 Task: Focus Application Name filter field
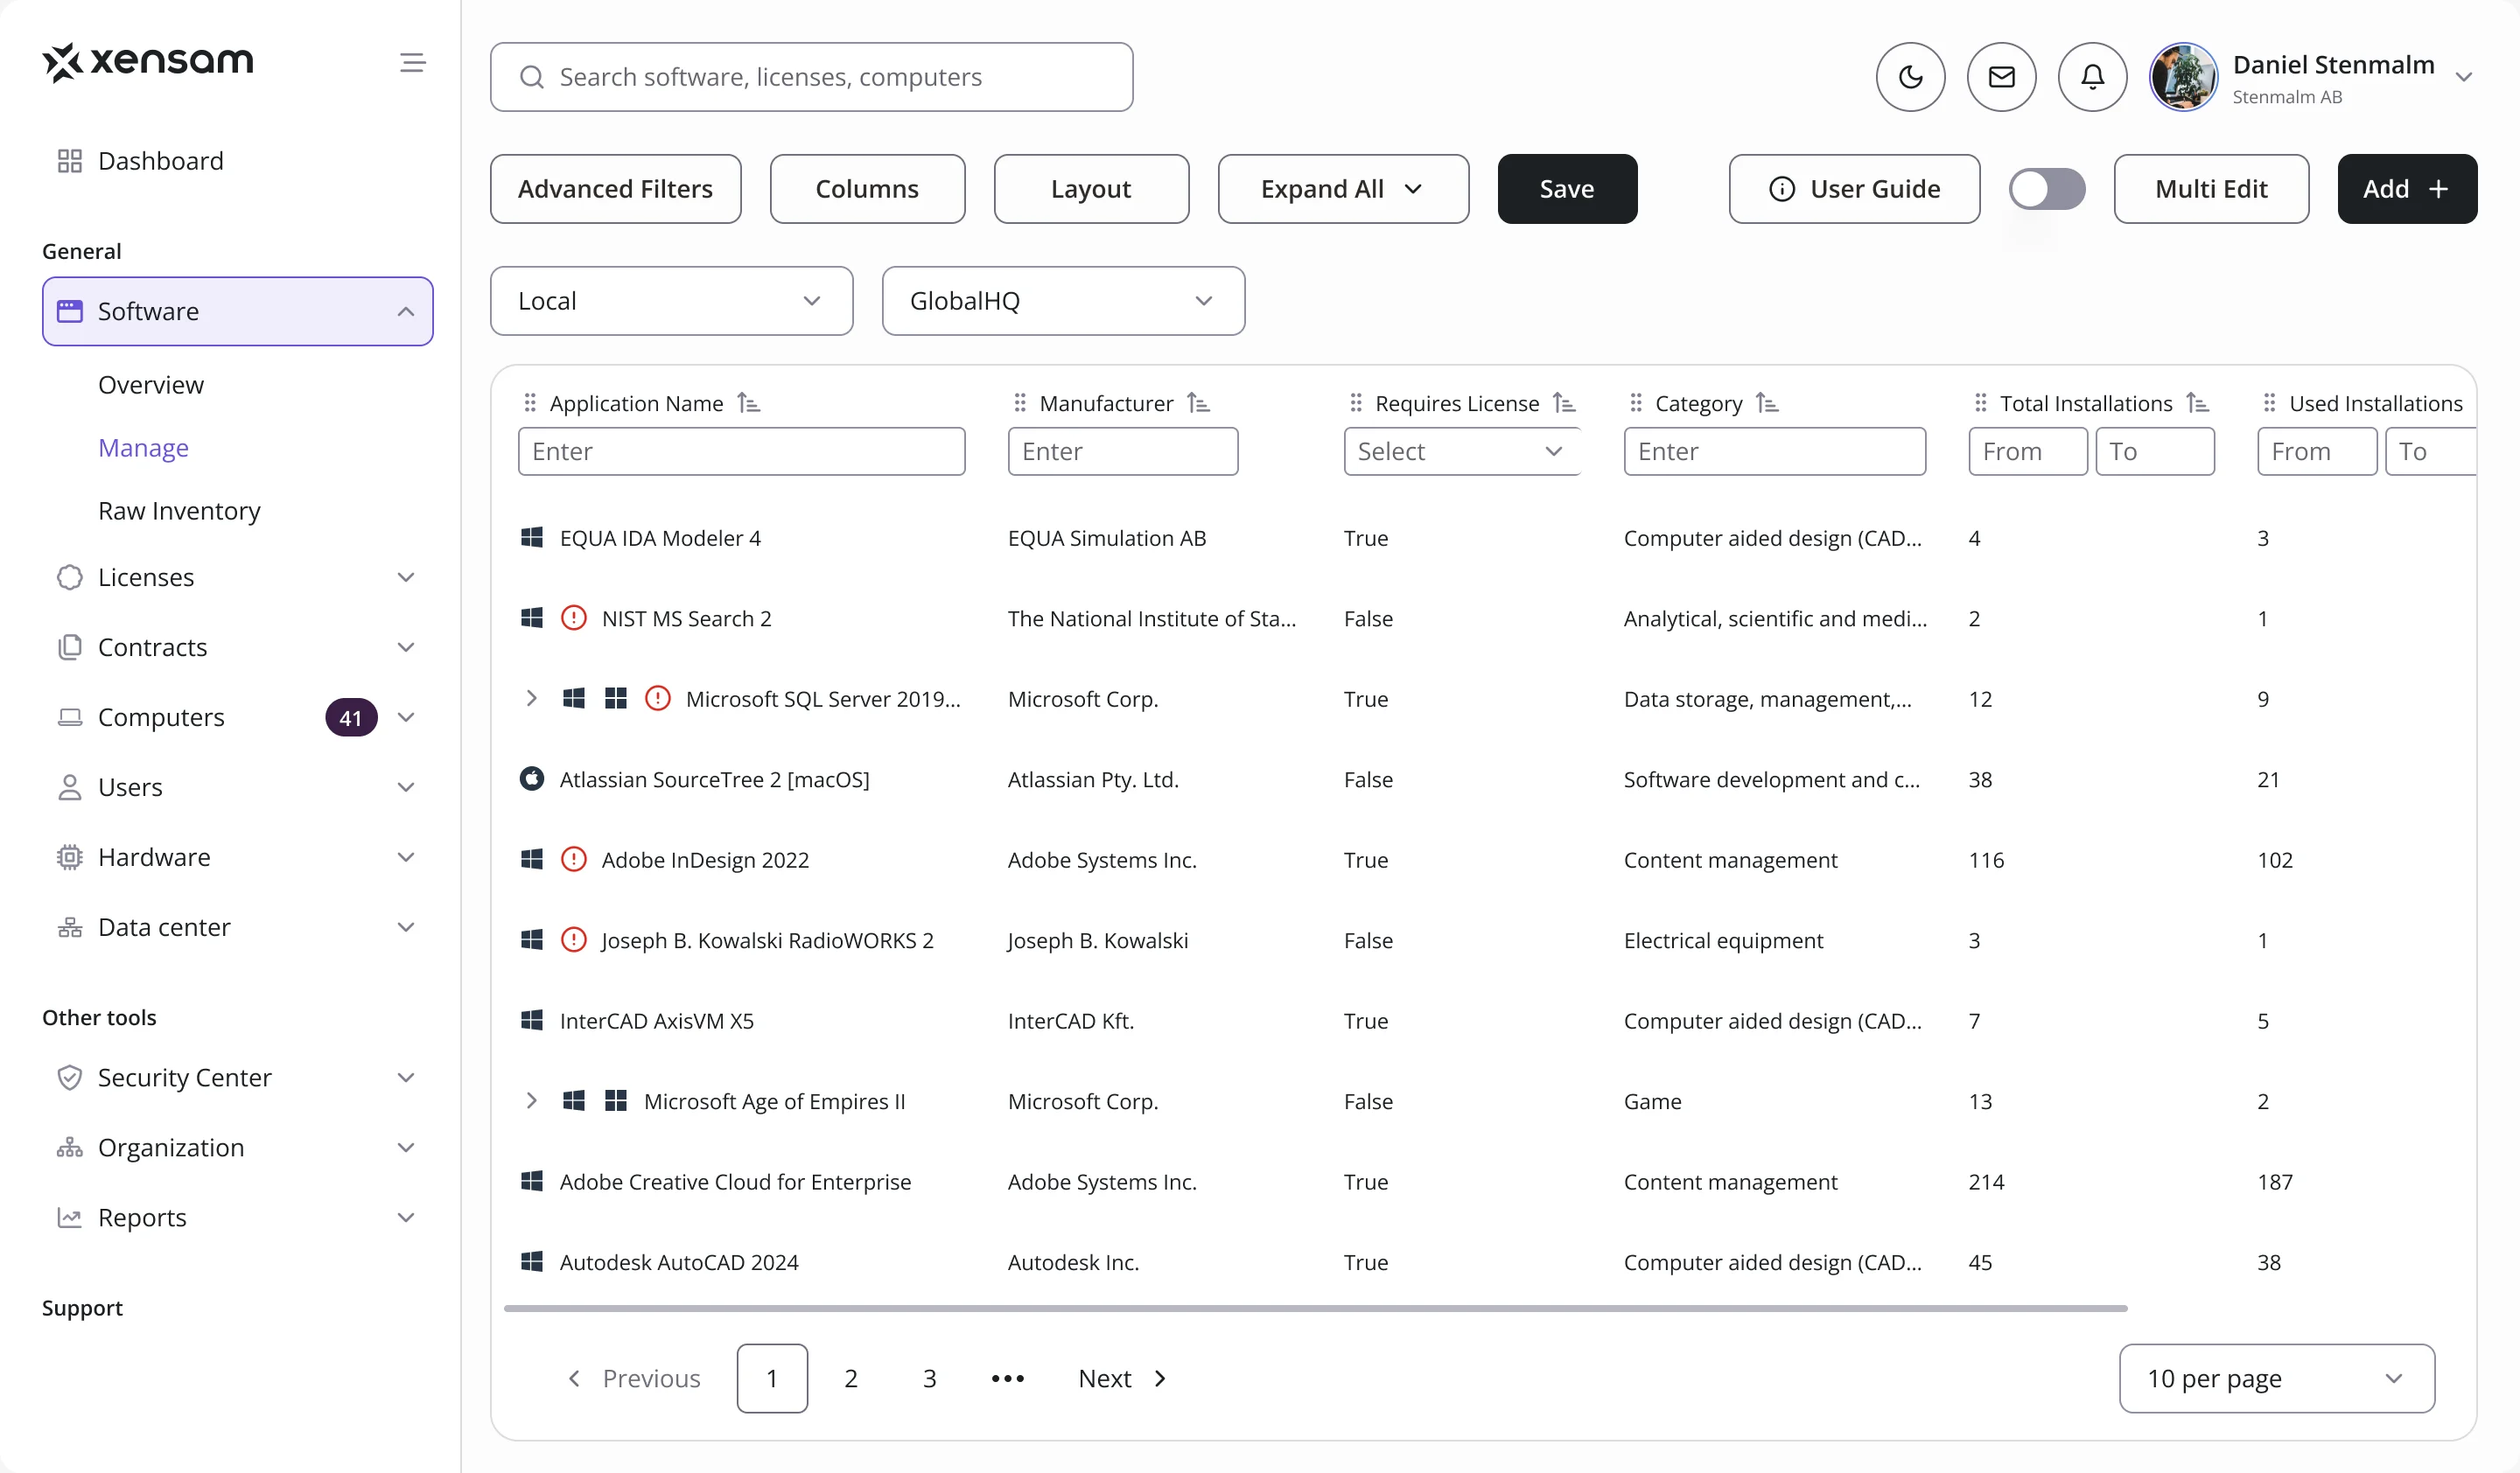(x=742, y=451)
